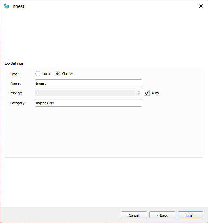The image size is (208, 223).
Task: Cancel the Ingest wizard
Action: 134,215
